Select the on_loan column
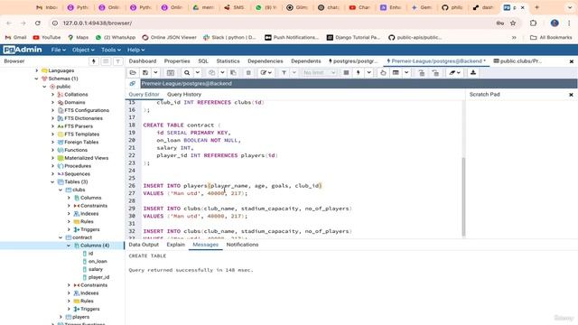Screen dimensions: 578x325 (98, 261)
